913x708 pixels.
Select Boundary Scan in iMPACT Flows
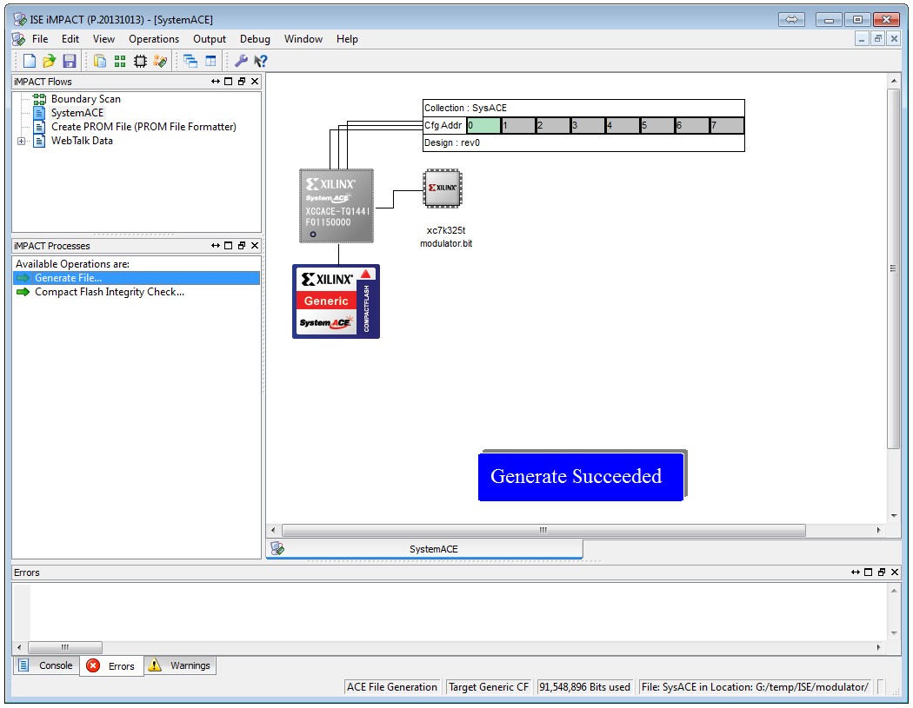[x=85, y=99]
